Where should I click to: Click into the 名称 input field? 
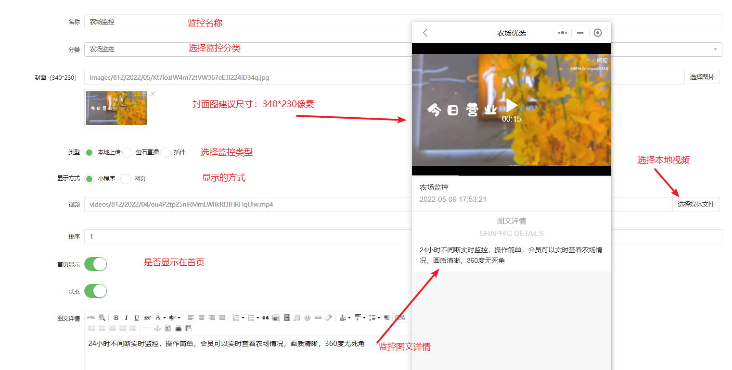(x=403, y=22)
